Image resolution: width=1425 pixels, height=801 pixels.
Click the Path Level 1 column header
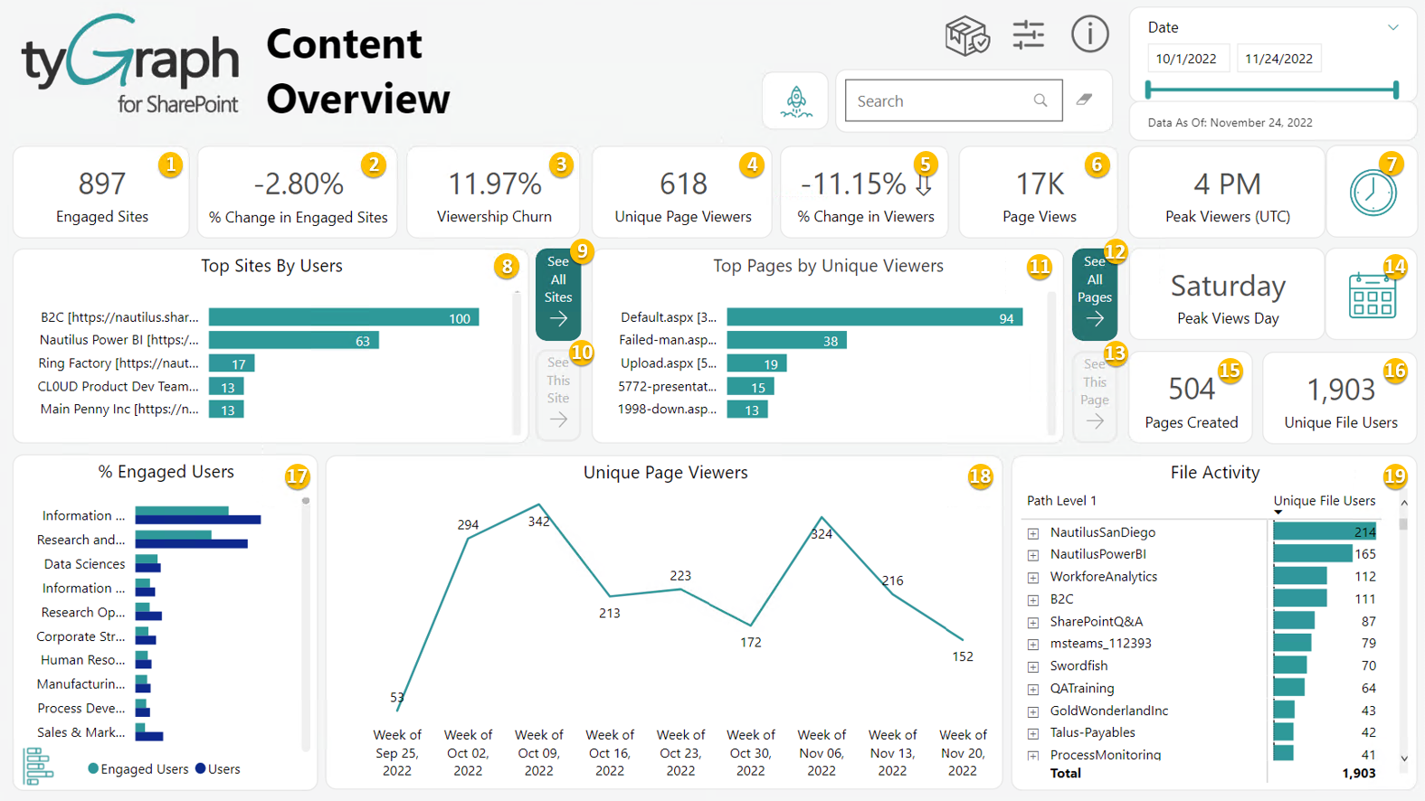(1061, 501)
